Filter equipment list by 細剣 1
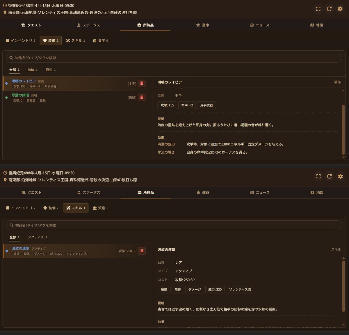 51,70
